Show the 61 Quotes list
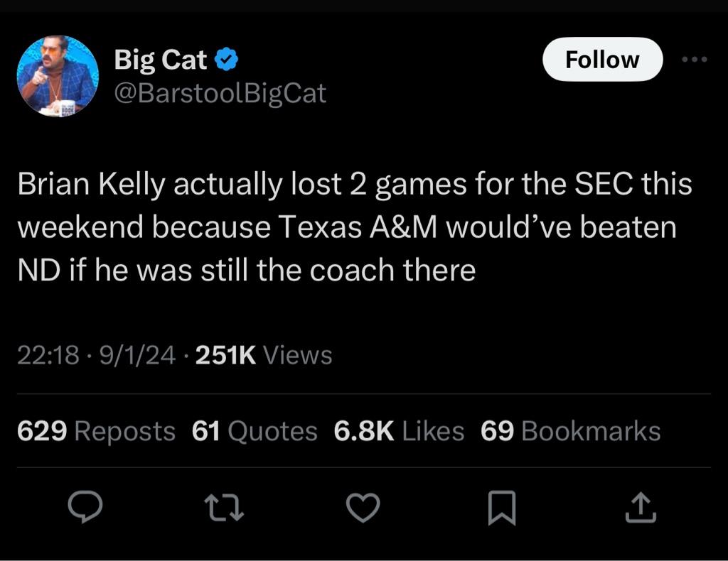The height and width of the screenshot is (561, 728). [255, 431]
